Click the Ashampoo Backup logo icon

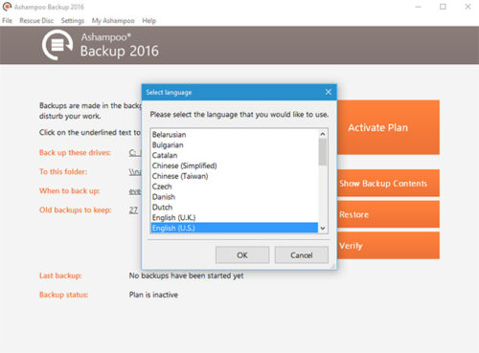point(57,45)
